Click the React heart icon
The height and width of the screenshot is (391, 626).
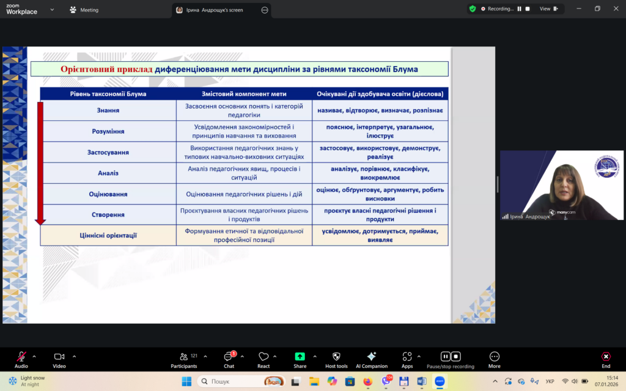tap(263, 357)
